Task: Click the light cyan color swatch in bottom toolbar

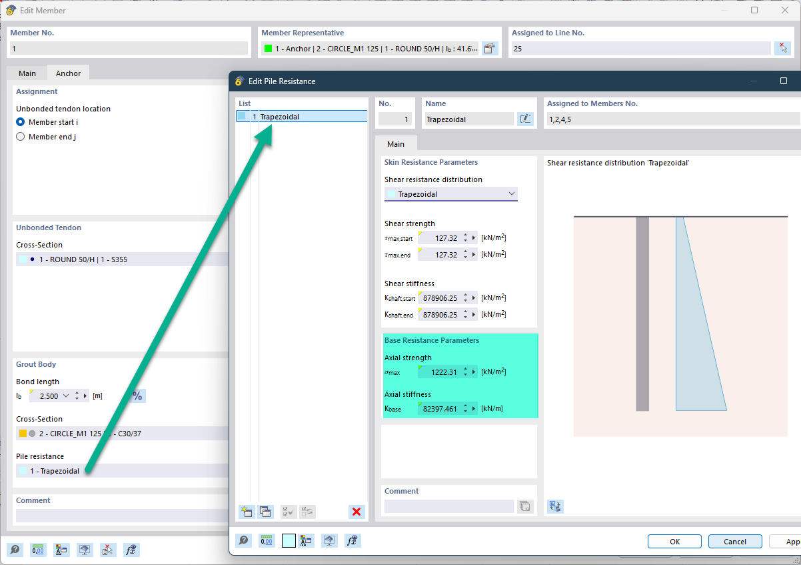Action: tap(288, 541)
